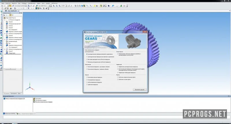Close the library manager panel

230,96
